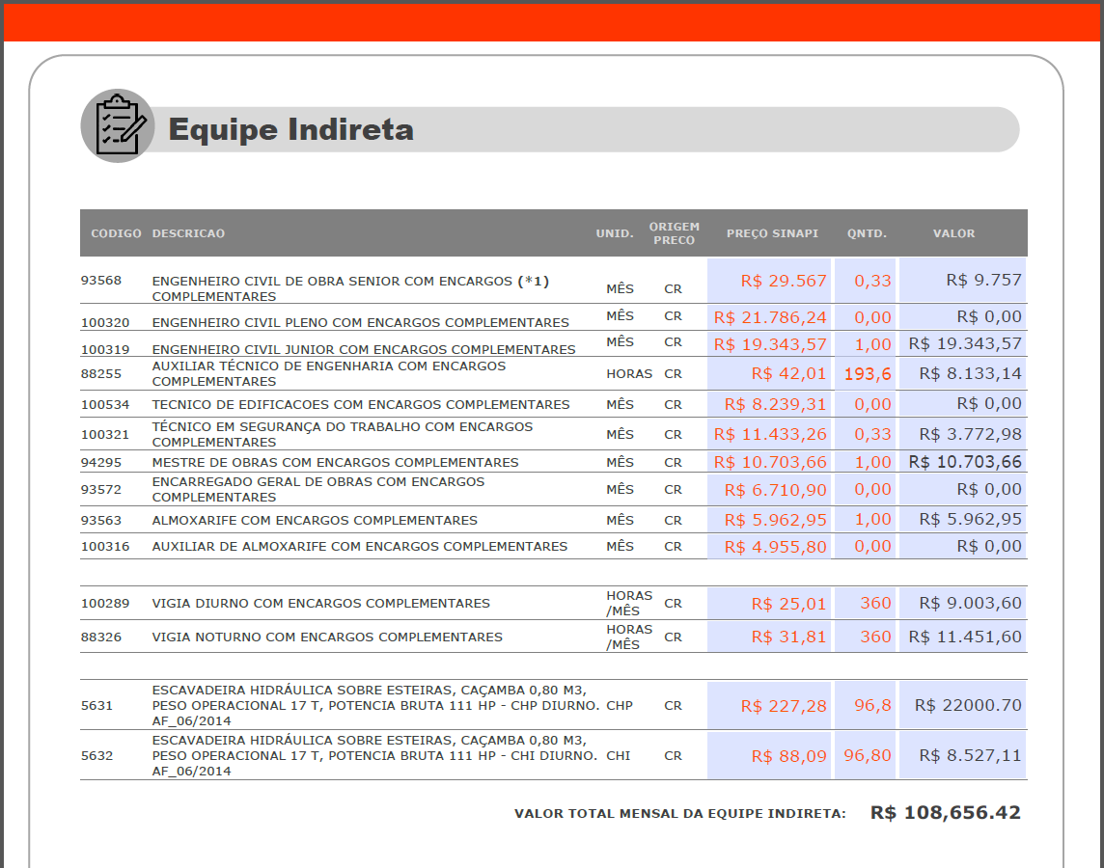Select SINAPI price R$ 21.786,24 cell
1104x868 pixels.
770,316
